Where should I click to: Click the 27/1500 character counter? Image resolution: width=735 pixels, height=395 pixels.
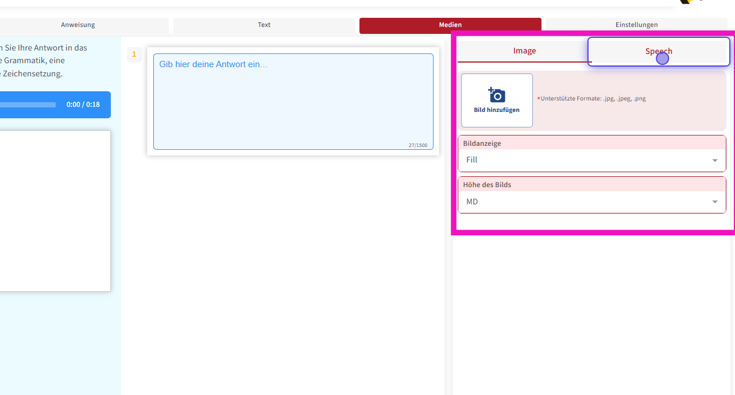click(418, 146)
